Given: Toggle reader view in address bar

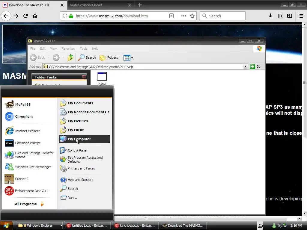Looking at the screenshot, I should [x=171, y=16].
